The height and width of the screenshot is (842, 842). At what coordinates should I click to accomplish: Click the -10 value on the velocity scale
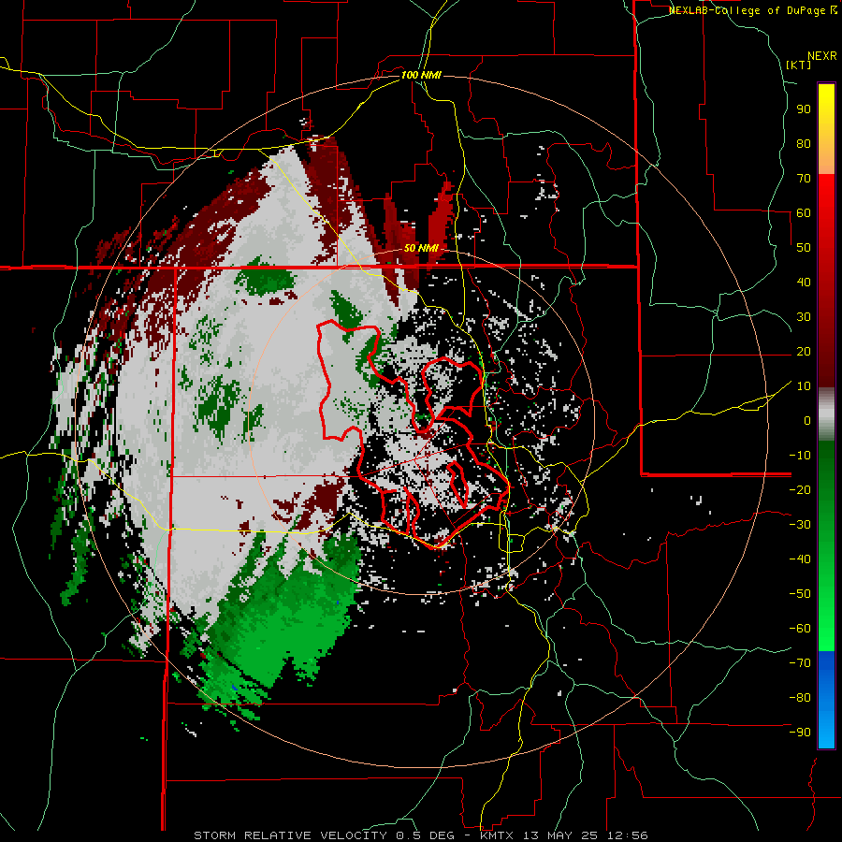click(800, 456)
